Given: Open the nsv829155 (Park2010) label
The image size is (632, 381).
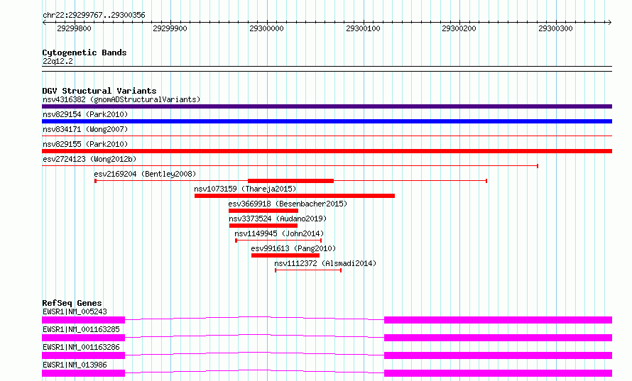Looking at the screenshot, I should pyautogui.click(x=85, y=144).
